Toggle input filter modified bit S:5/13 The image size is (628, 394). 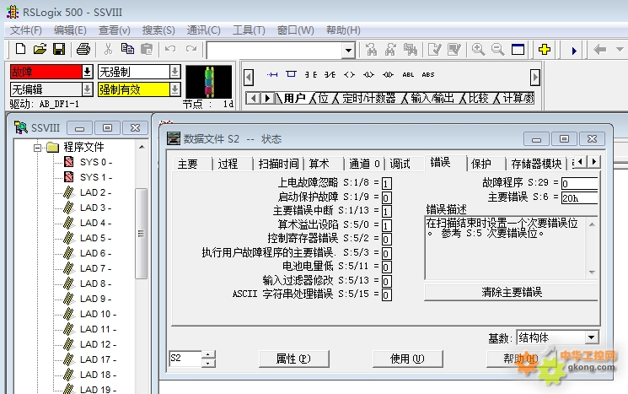[386, 281]
